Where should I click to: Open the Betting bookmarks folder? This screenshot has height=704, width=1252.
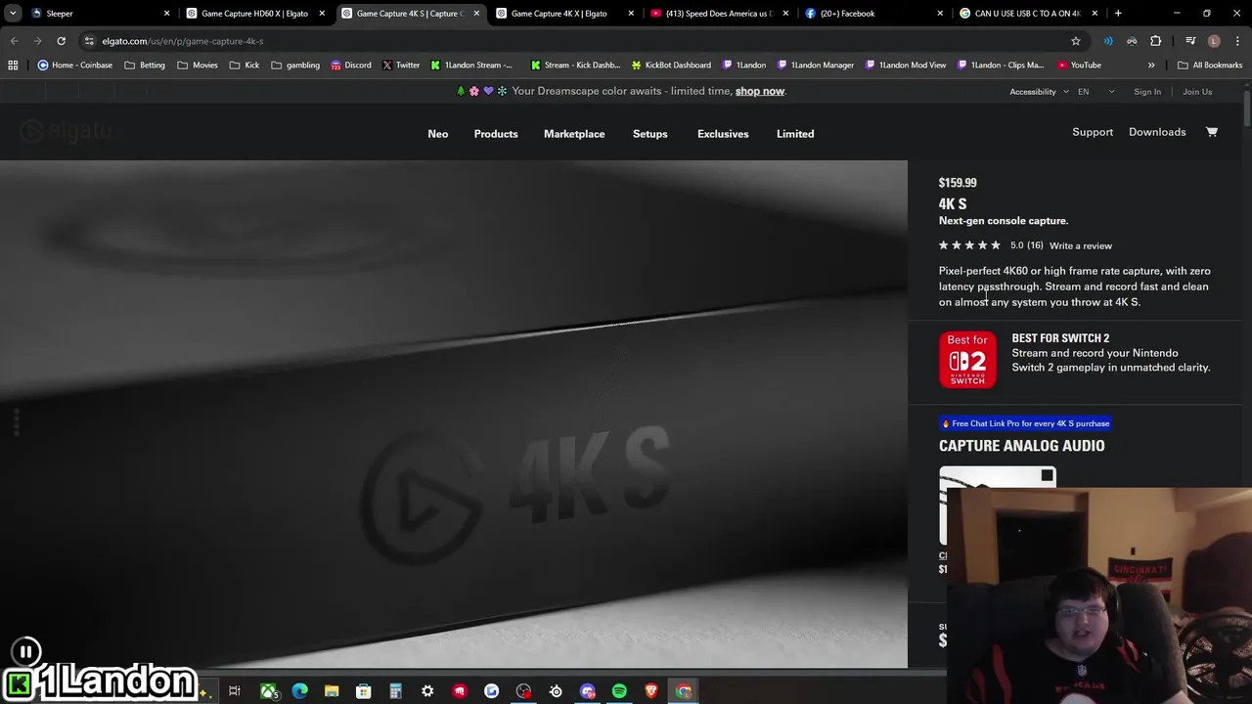145,66
